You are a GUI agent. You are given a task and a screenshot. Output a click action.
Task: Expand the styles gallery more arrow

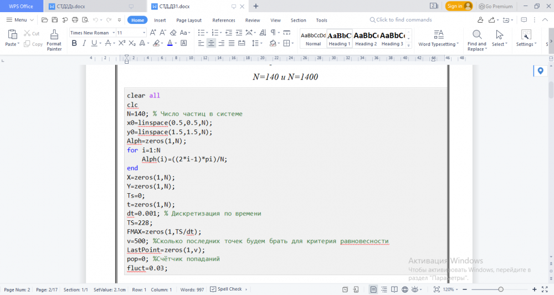coord(409,45)
